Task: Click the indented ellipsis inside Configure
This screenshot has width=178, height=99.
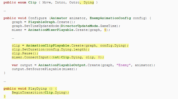Action: pos(13,38)
